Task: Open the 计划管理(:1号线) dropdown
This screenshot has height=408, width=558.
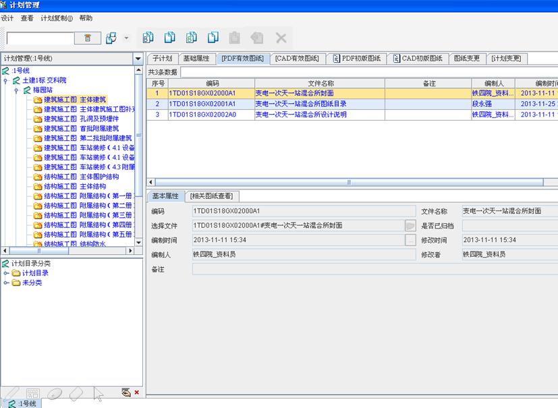Action: click(x=138, y=59)
